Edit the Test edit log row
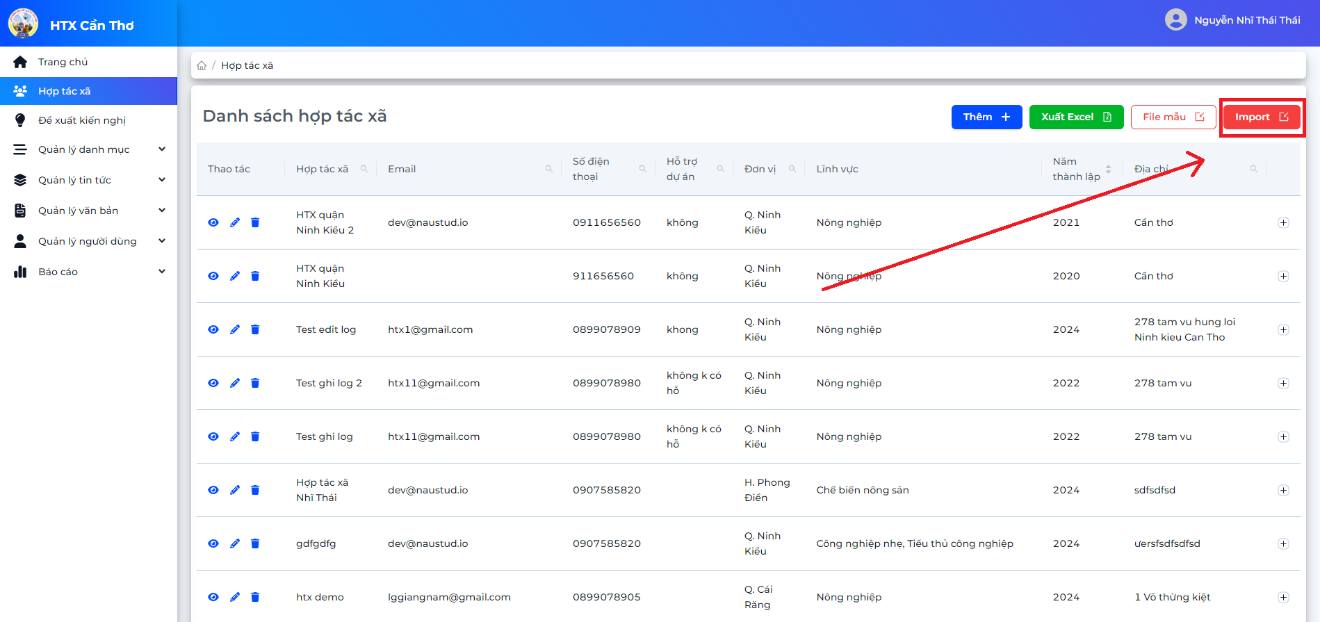Image resolution: width=1320 pixels, height=622 pixels. click(x=235, y=329)
